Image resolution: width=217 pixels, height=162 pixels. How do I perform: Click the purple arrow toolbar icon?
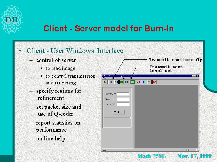(139, 82)
